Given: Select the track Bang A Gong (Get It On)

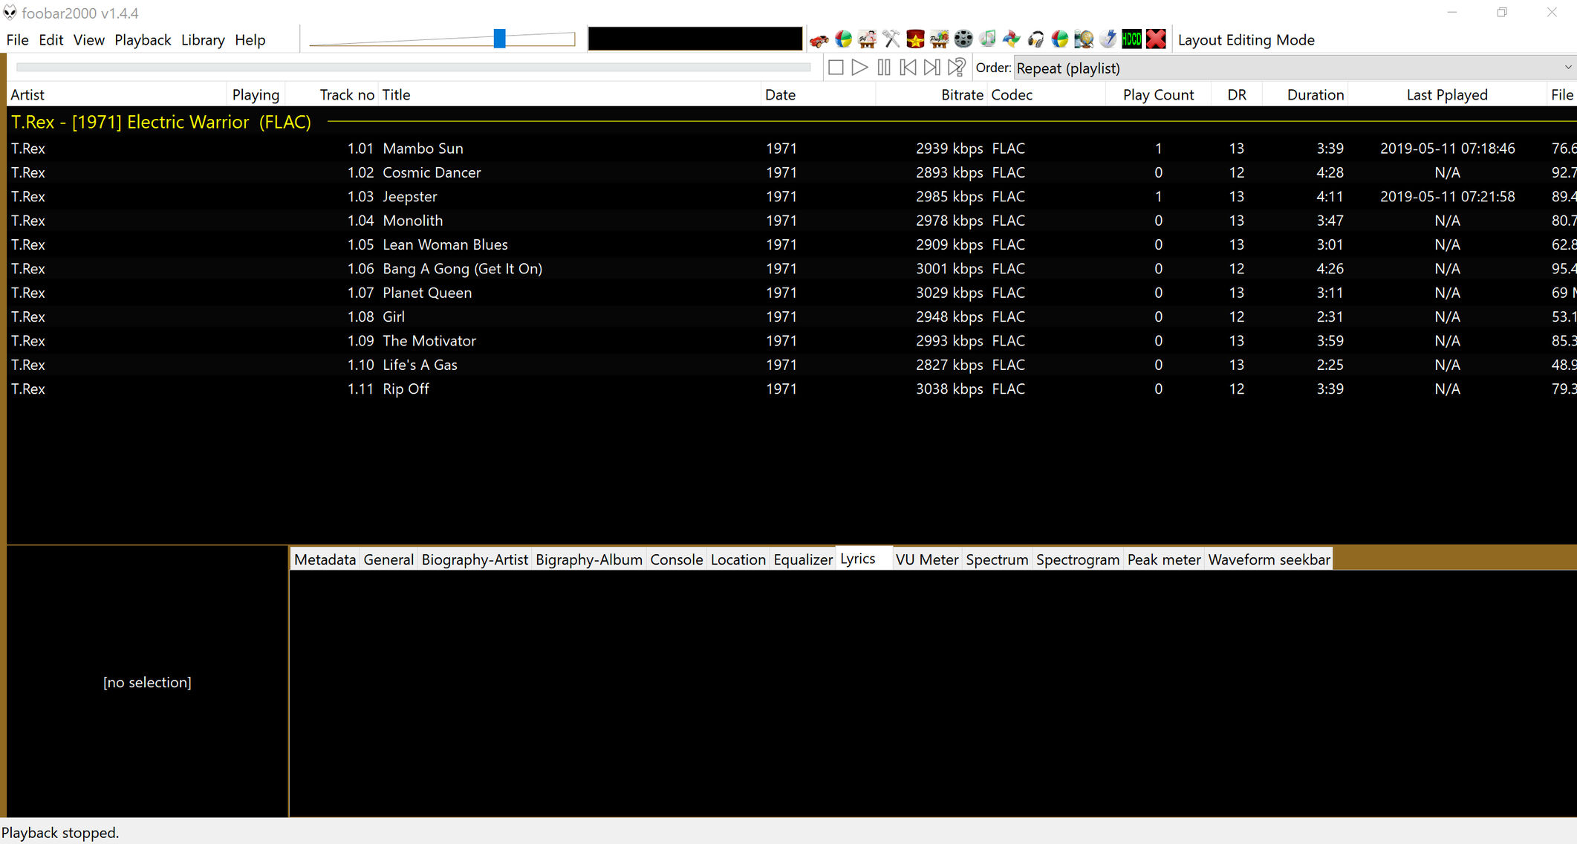Looking at the screenshot, I should click(x=792, y=269).
